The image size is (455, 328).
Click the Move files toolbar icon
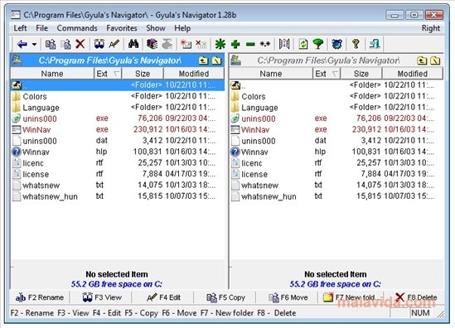point(65,45)
